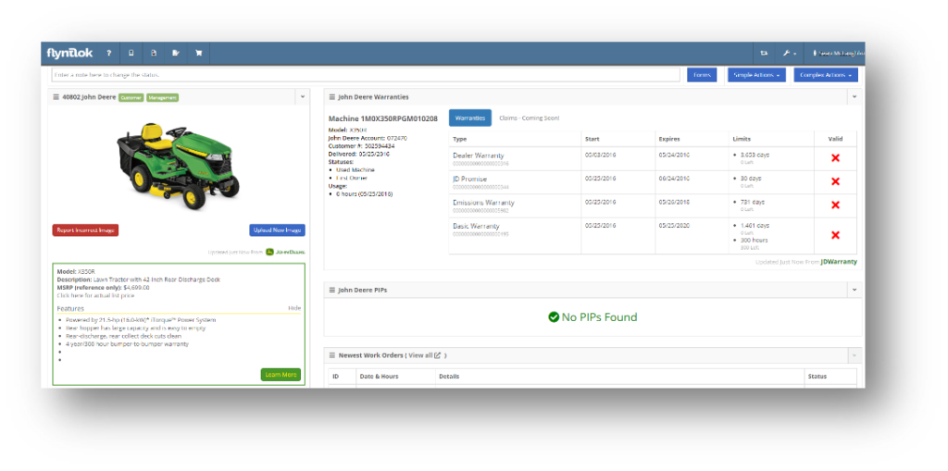Click the John Deere logo under the image
This screenshot has height=471, width=948.
(x=285, y=252)
